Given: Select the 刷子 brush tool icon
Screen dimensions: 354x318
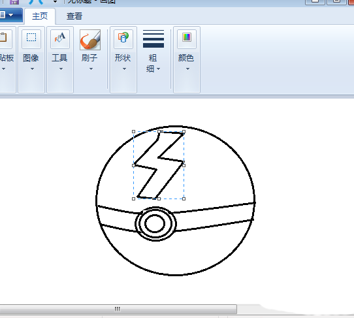Looking at the screenshot, I should point(90,39).
